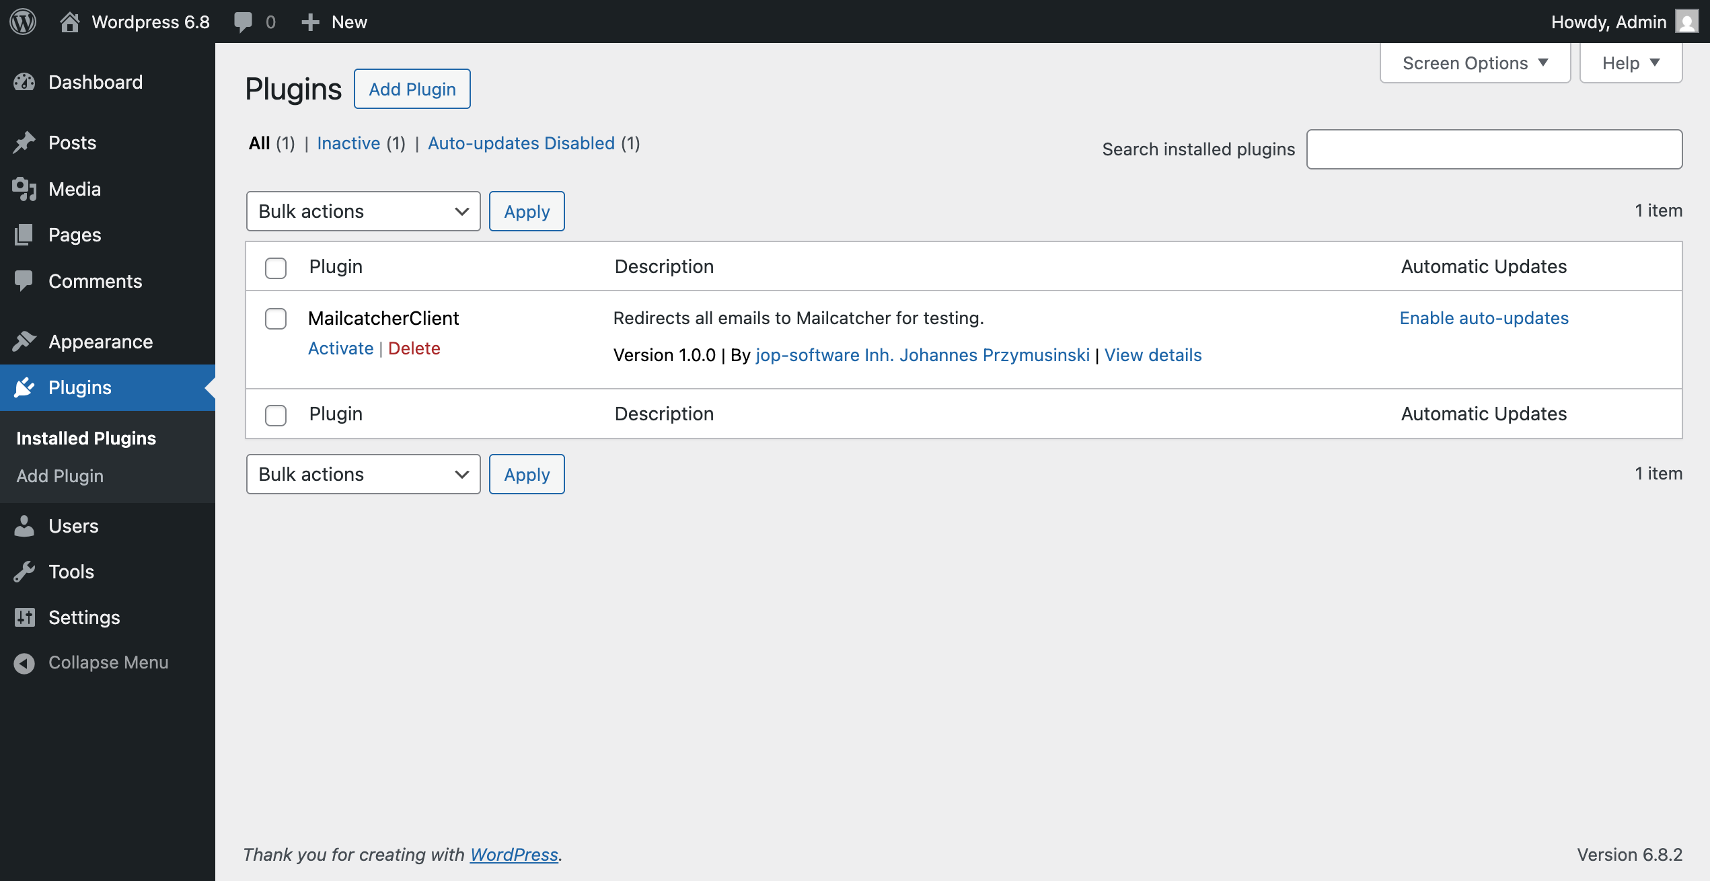Select the Users icon in the sidebar
Screen dimensions: 1710x881
coord(25,526)
